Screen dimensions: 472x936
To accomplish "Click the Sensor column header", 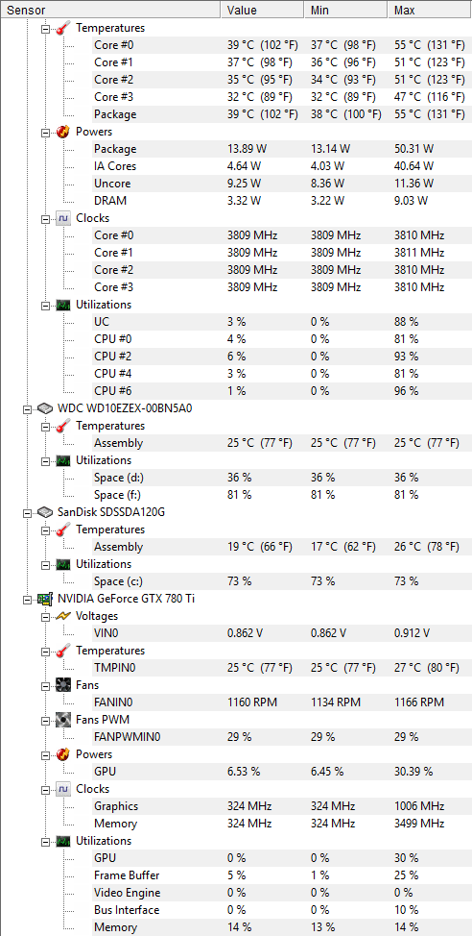I will pyautogui.click(x=110, y=11).
